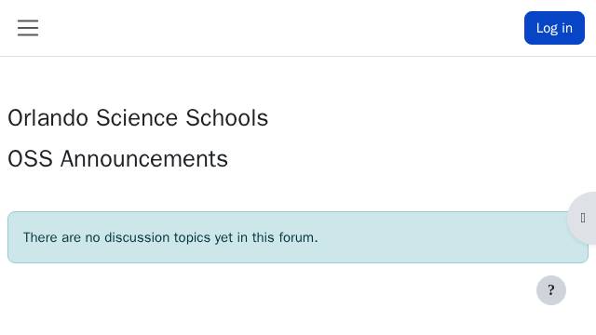The height and width of the screenshot is (335, 596).
Task: Open the hamburger side menu
Action: 28,28
